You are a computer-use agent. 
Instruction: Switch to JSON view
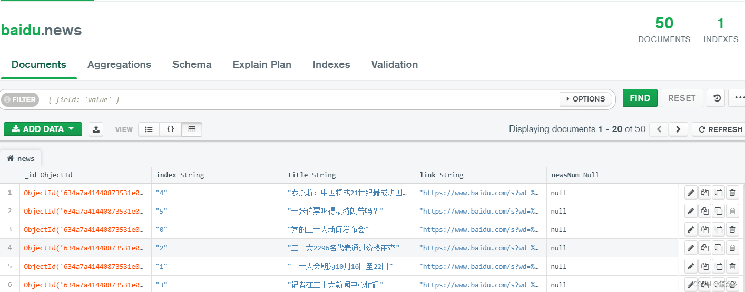click(171, 129)
